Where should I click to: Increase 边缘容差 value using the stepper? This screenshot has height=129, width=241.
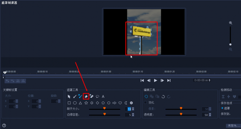[133, 114]
